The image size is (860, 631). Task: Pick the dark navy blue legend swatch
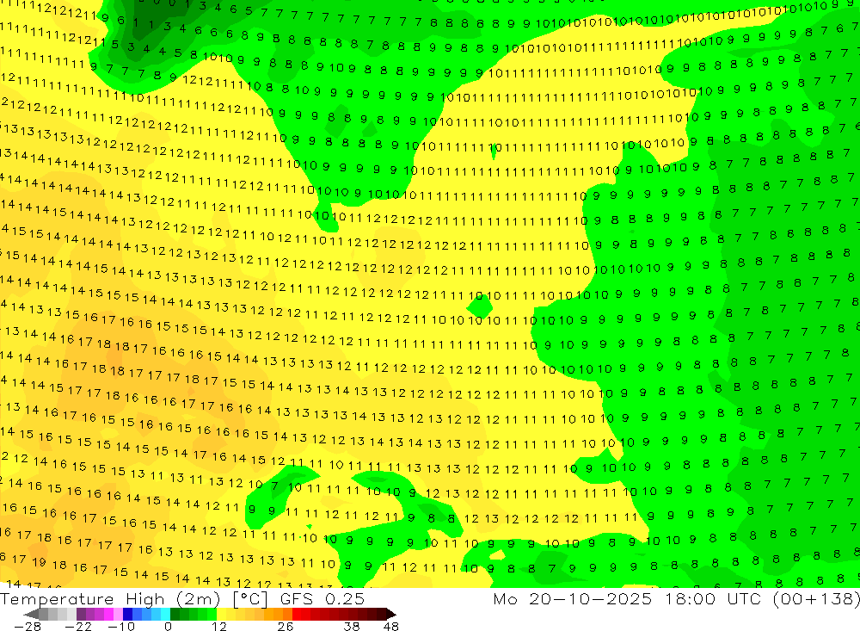tap(127, 614)
